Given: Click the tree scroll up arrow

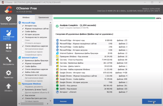Looking at the screenshot, I should pos(50,23).
